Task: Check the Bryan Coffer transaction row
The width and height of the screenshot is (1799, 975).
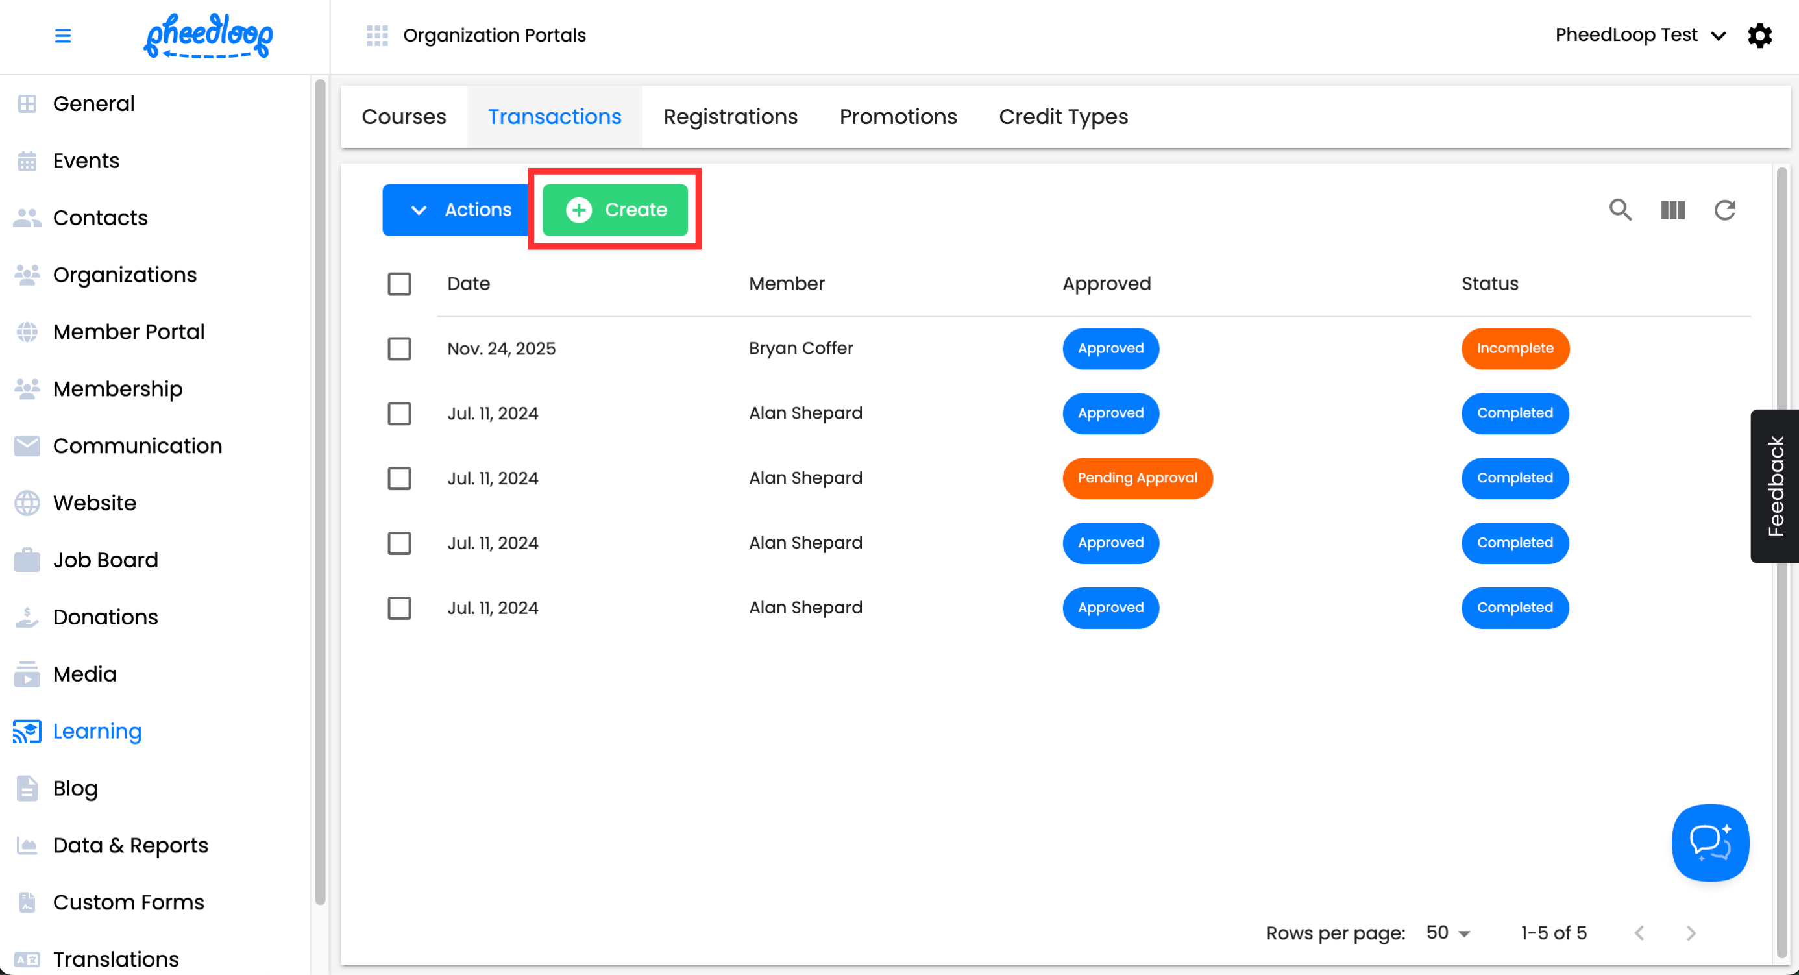Action: [x=400, y=349]
